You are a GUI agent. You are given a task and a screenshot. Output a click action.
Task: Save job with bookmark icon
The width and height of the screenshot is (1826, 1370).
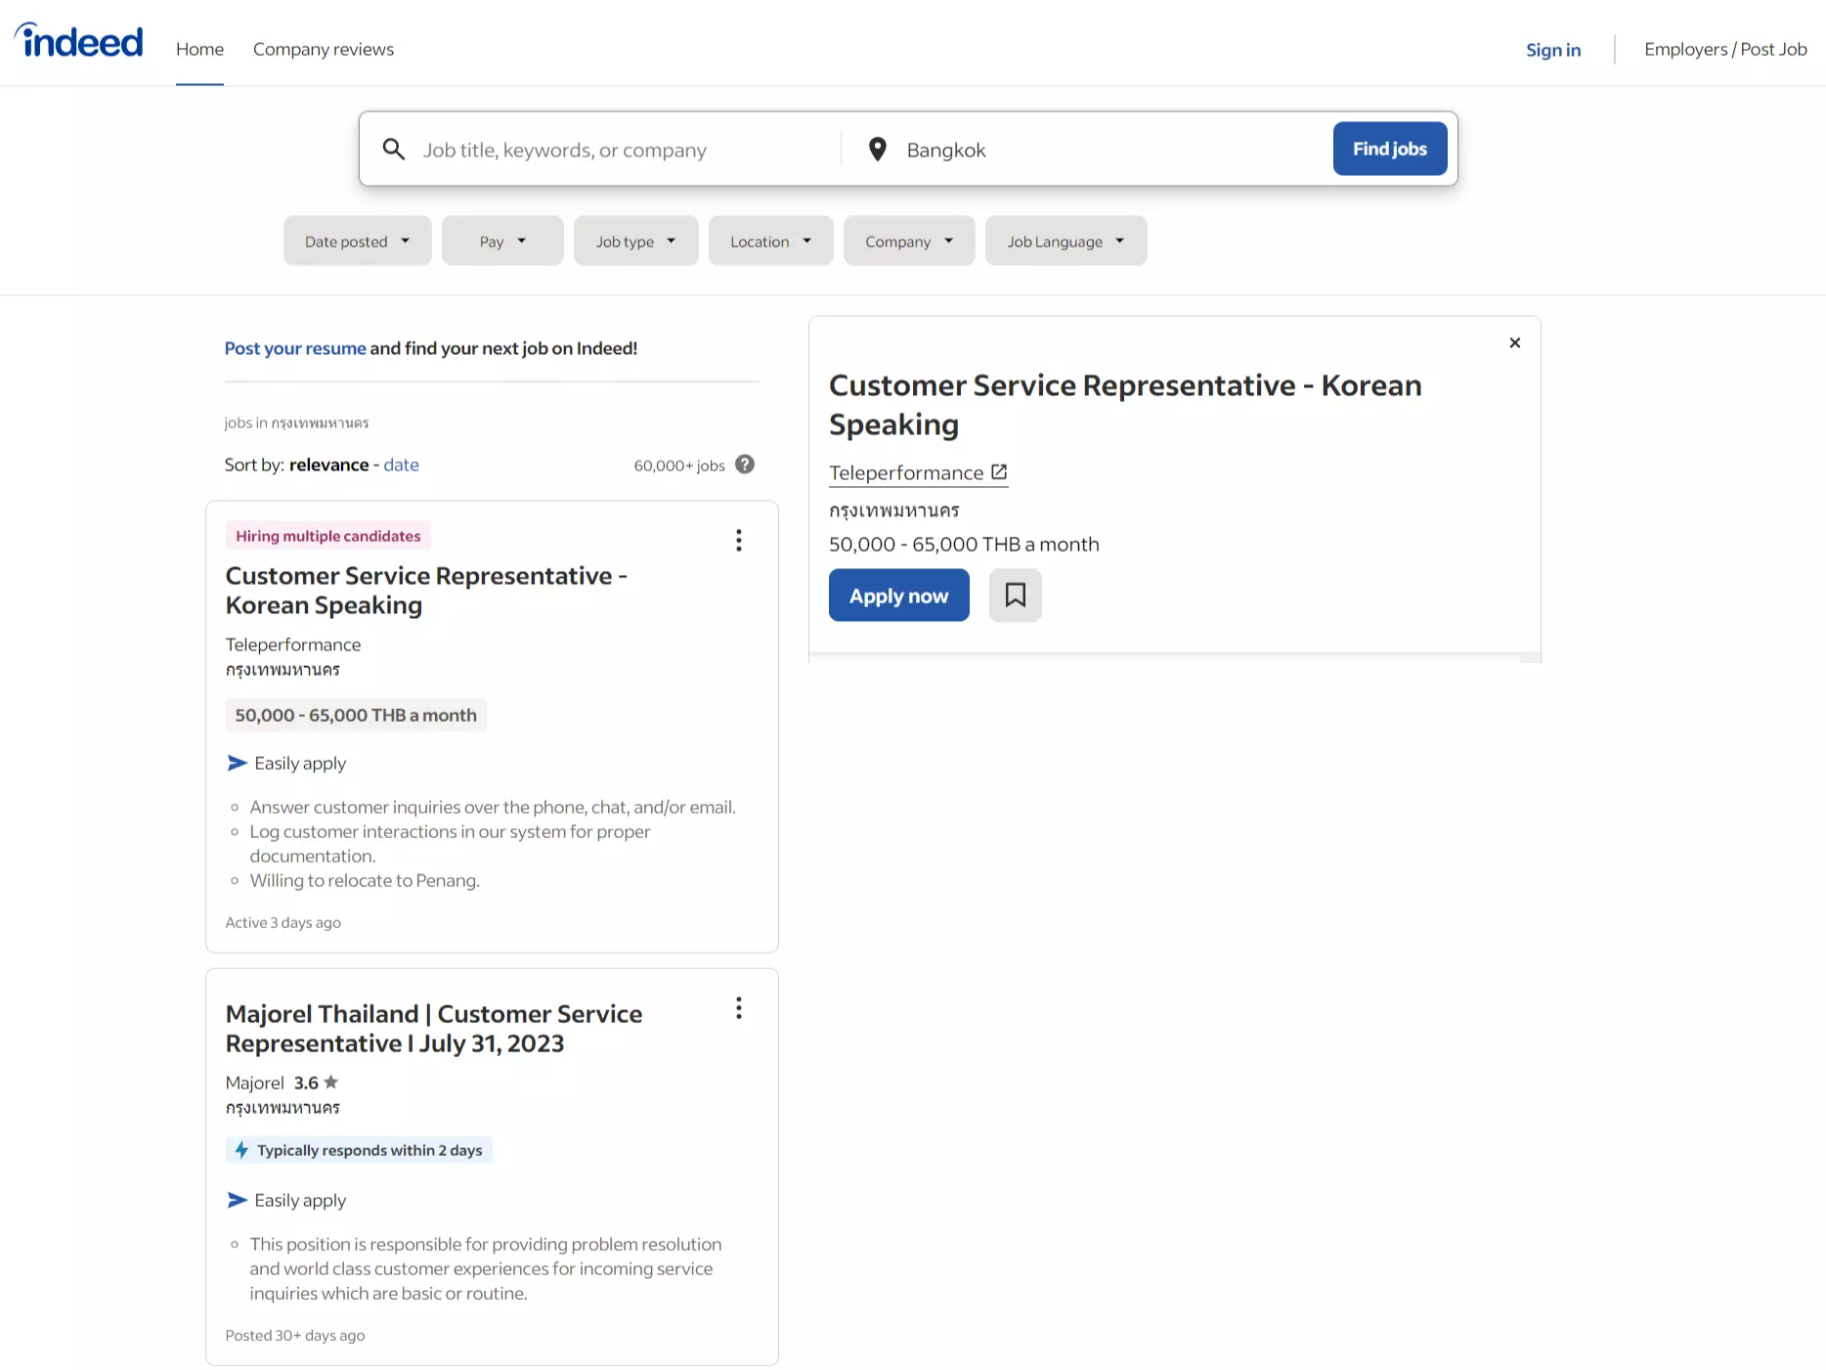[x=1016, y=596]
